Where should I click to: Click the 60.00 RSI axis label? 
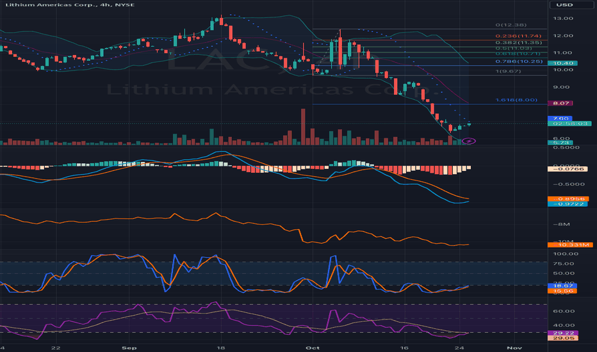pos(564,311)
